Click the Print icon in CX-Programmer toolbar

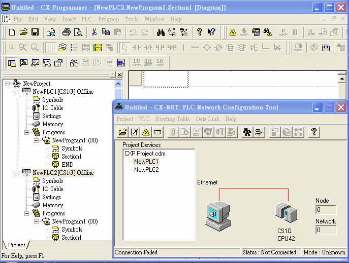pyautogui.click(x=67, y=32)
